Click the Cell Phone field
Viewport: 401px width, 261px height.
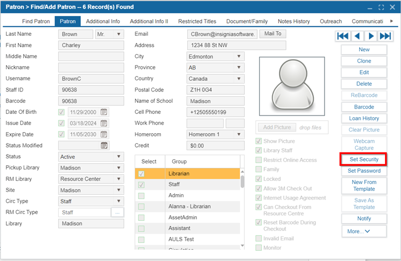tap(215, 112)
